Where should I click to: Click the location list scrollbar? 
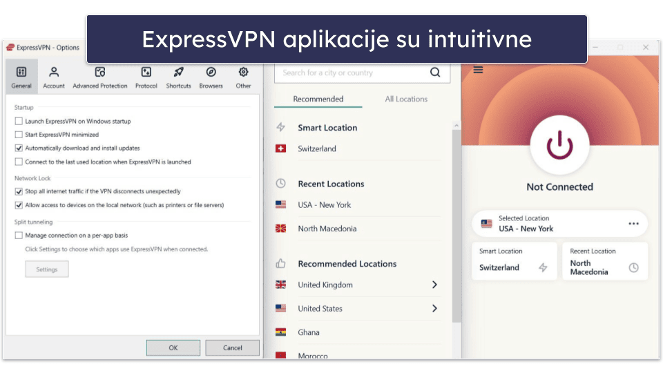[x=457, y=227]
